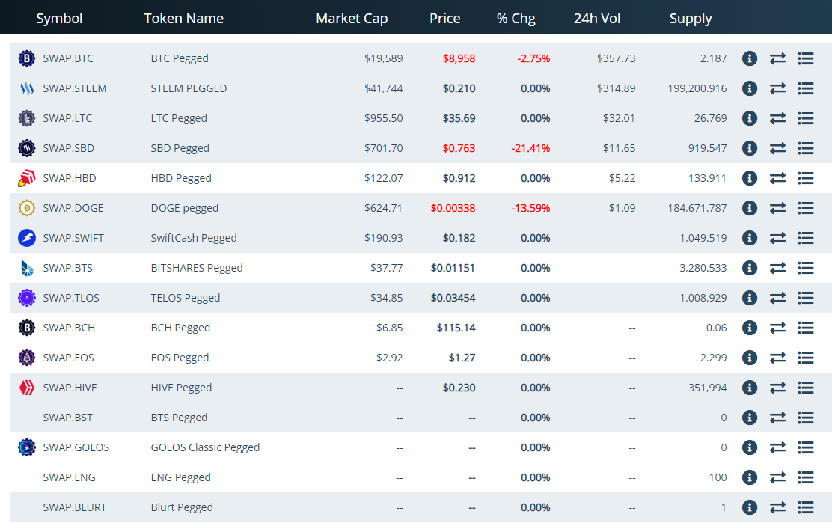Click BITSHARES Pegged token name
832x523 pixels.
coord(196,268)
